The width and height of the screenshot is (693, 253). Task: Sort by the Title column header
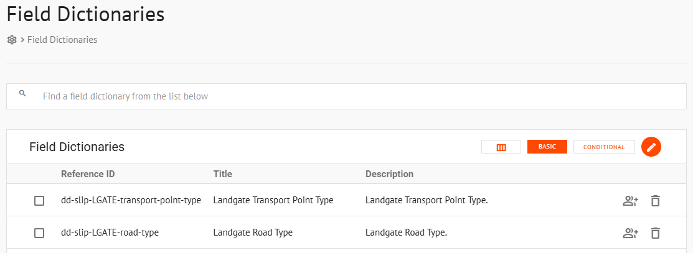[223, 174]
